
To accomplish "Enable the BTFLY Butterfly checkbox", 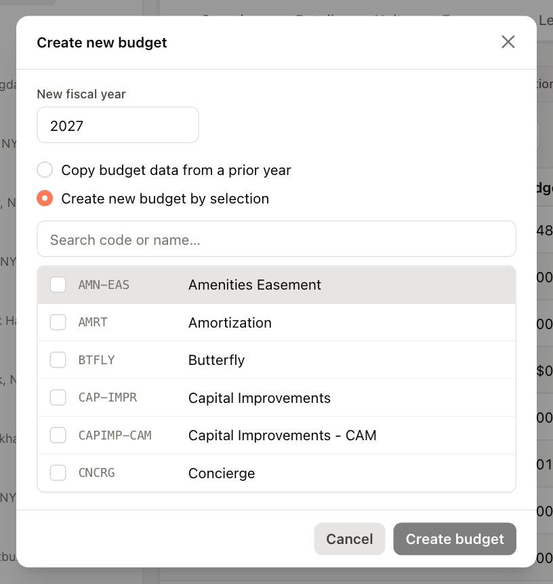I will pos(58,359).
